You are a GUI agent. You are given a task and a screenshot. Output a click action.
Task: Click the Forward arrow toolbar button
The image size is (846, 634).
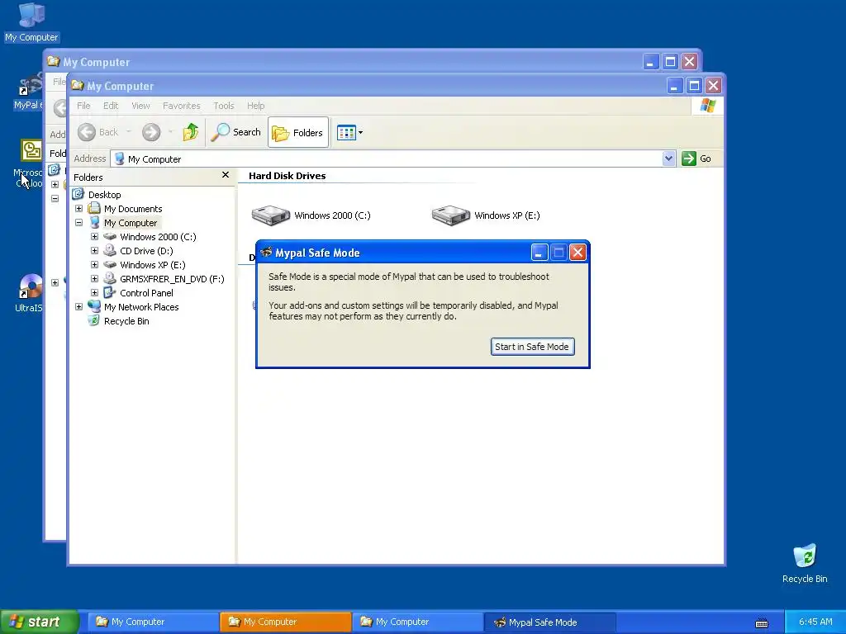click(x=151, y=132)
